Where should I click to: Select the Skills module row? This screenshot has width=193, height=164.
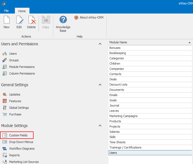coord(150,137)
